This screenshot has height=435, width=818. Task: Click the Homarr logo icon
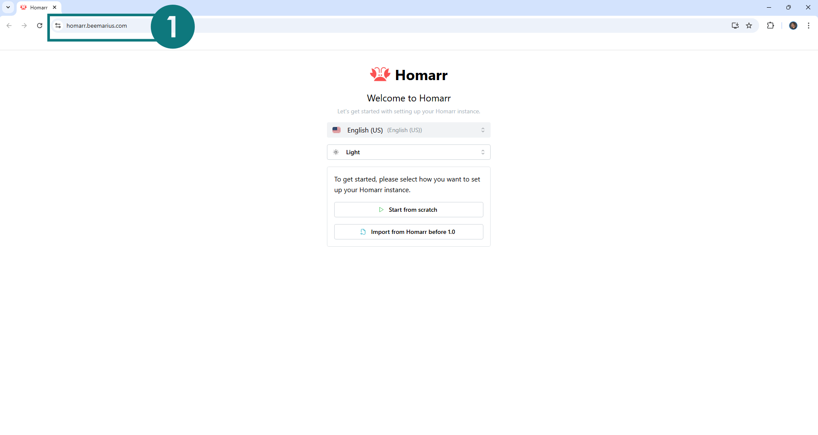(379, 74)
